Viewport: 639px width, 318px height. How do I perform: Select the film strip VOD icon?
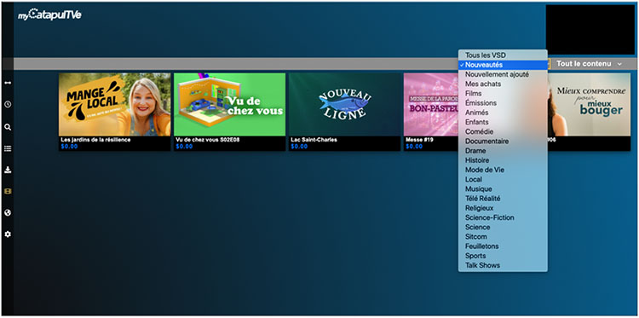8,191
